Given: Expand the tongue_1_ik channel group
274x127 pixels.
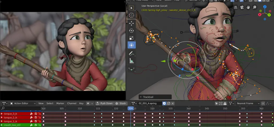Looking at the screenshot, I should click(x=2, y=121).
